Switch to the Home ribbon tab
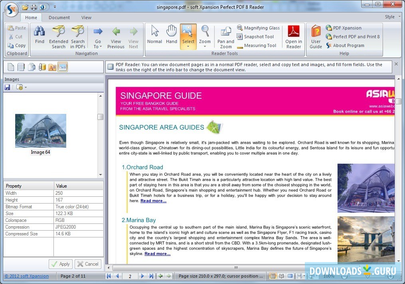This screenshot has width=405, height=284. [31, 18]
